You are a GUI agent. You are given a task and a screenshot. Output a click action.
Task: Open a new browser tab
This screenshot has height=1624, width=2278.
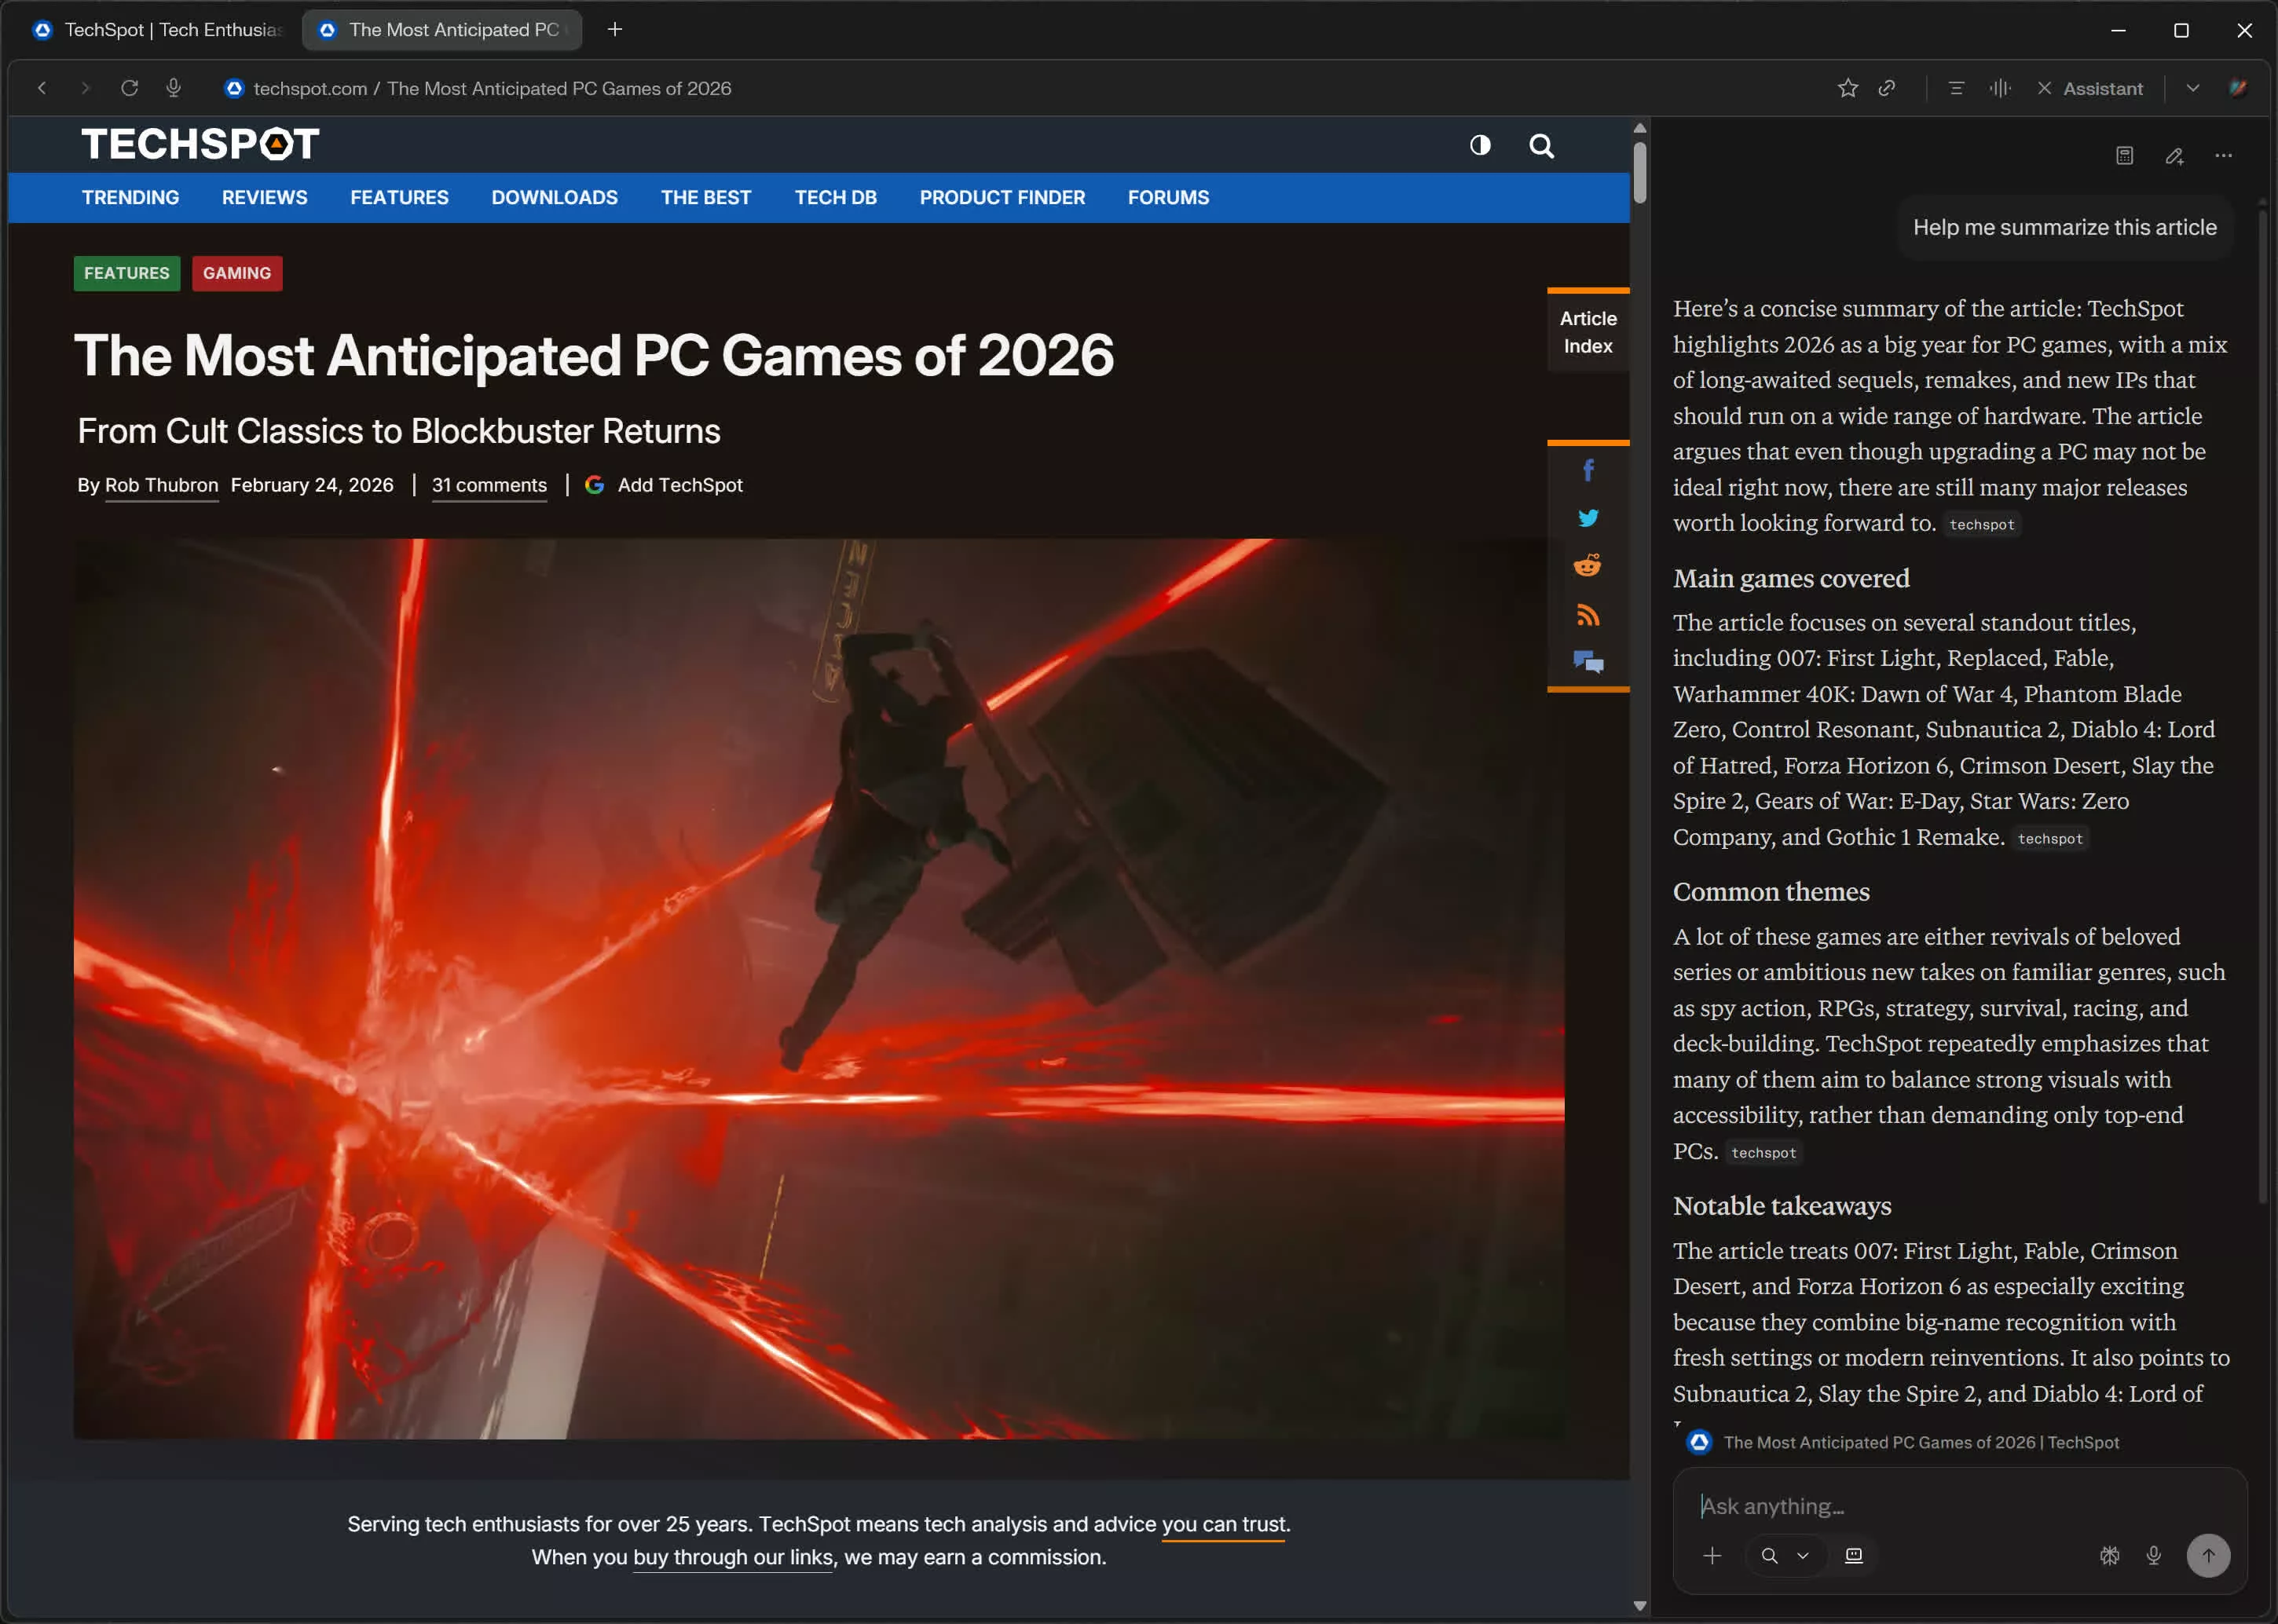tap(615, 30)
